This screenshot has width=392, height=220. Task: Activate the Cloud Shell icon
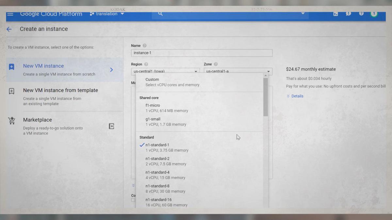coord(335,14)
